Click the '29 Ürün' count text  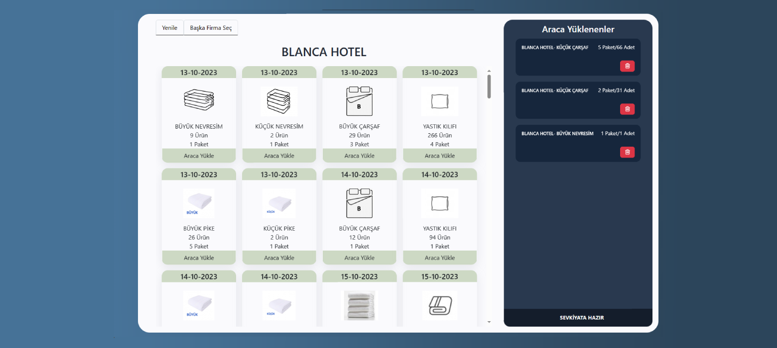click(x=360, y=135)
